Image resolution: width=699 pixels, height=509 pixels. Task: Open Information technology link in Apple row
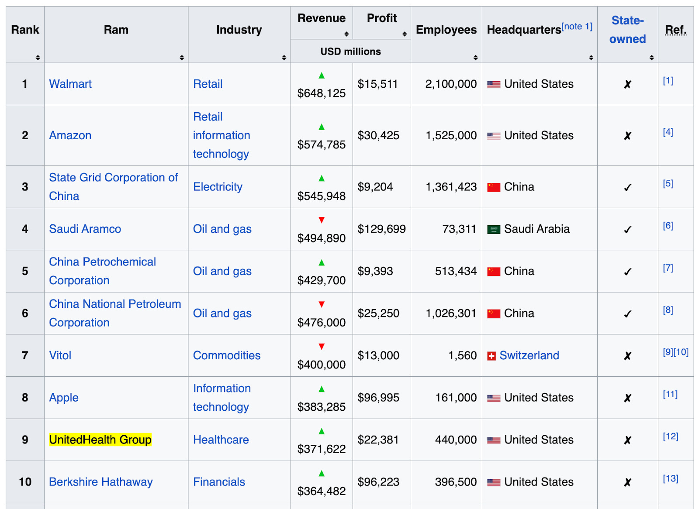point(222,398)
